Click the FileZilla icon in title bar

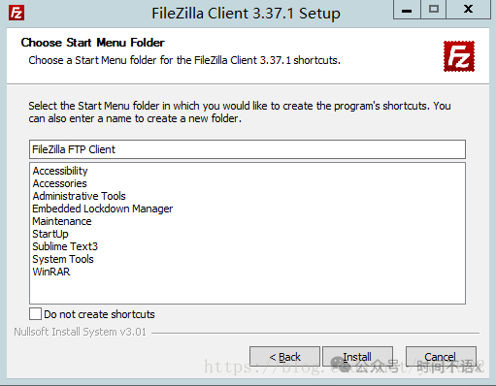point(17,13)
